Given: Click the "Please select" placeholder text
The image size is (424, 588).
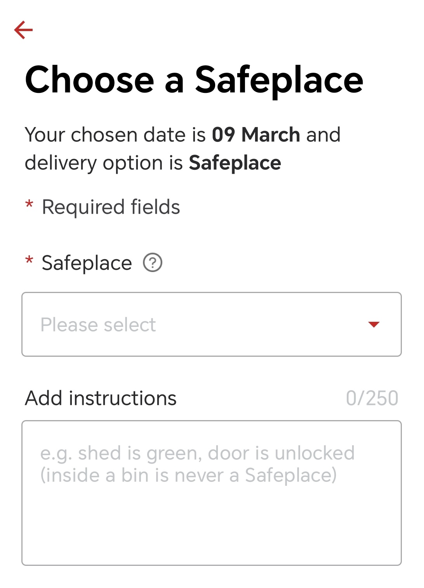Looking at the screenshot, I should coord(98,325).
